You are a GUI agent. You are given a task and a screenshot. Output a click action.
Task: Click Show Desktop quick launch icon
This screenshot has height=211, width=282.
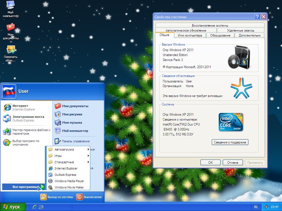point(41,207)
